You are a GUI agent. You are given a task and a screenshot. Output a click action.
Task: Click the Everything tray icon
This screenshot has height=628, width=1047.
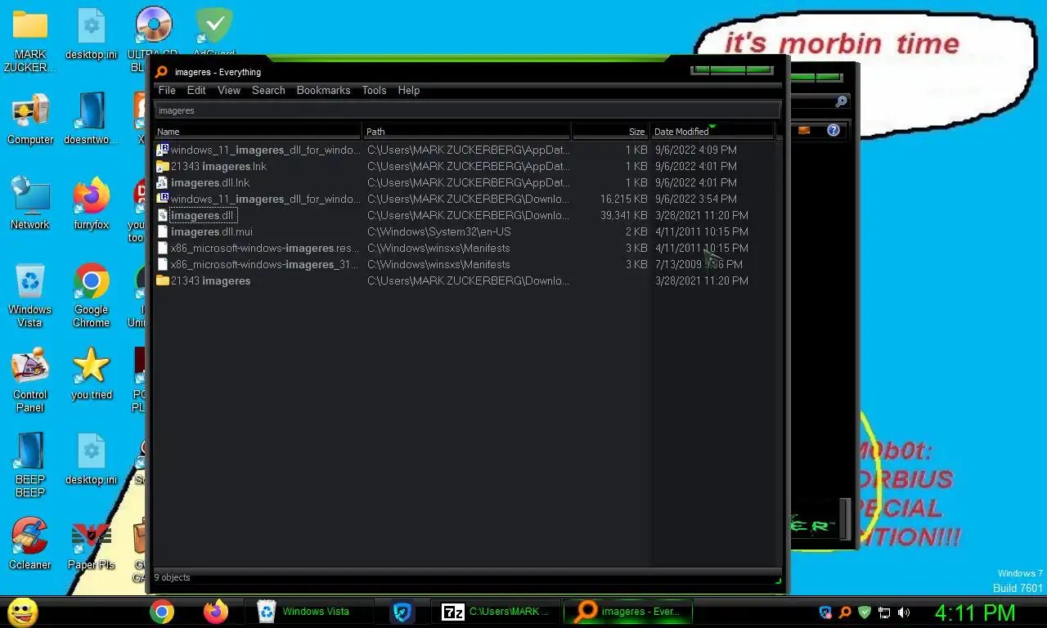845,612
